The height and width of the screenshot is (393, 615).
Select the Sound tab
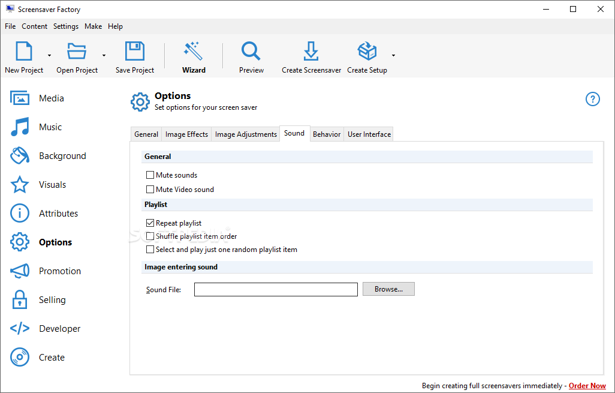pyautogui.click(x=294, y=133)
